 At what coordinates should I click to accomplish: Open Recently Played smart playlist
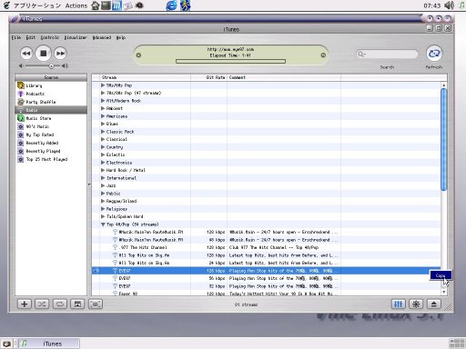click(x=51, y=151)
